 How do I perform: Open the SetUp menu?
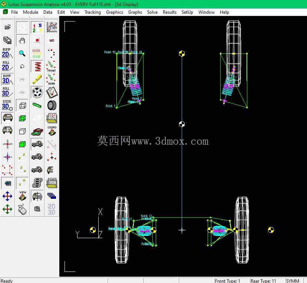[187, 12]
